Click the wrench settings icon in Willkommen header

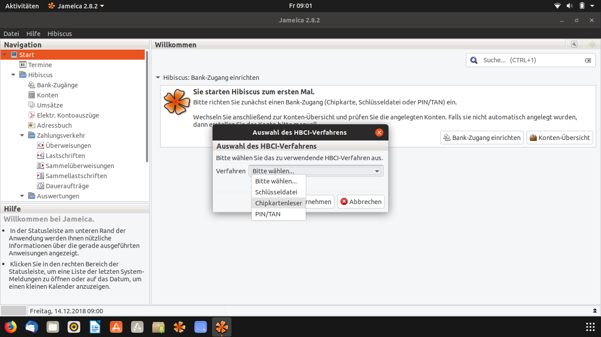pos(574,44)
